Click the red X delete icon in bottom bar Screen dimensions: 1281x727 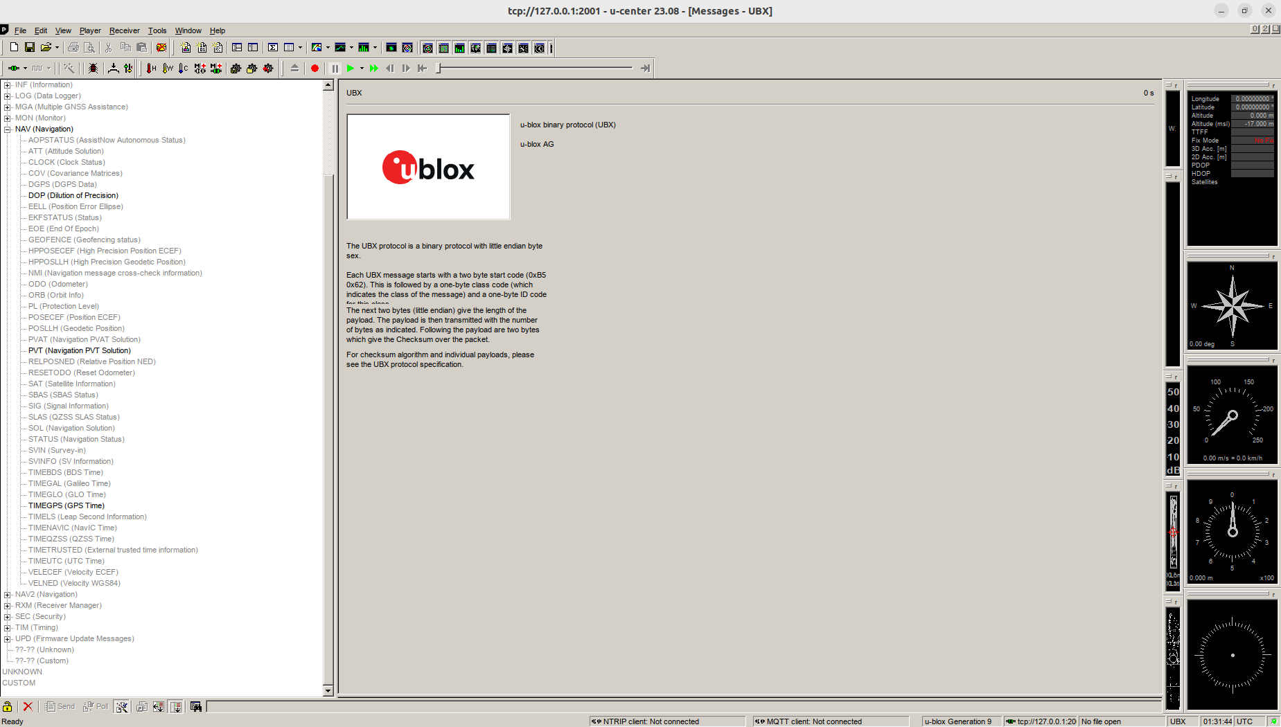click(x=28, y=706)
